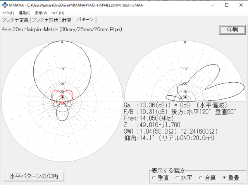Click the MMANA app icon in title bar
The width and height of the screenshot is (248, 185).
coord(5,5)
